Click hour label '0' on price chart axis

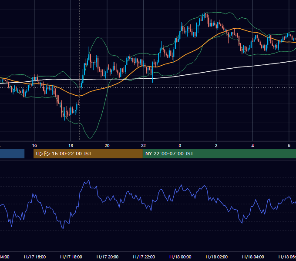pos(180,146)
